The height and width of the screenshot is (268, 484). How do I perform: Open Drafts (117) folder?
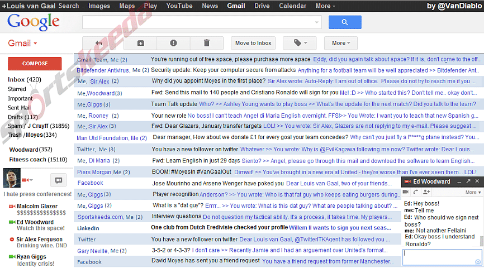[x=23, y=117]
